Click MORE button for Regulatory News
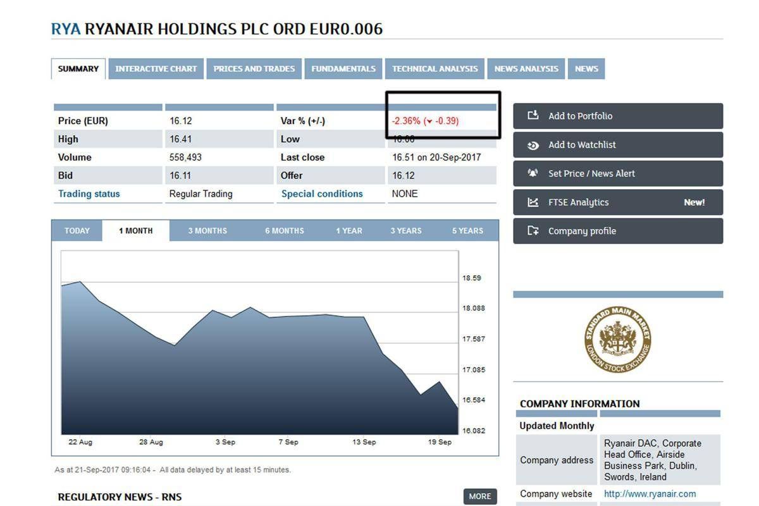This screenshot has height=506, width=759. click(480, 497)
